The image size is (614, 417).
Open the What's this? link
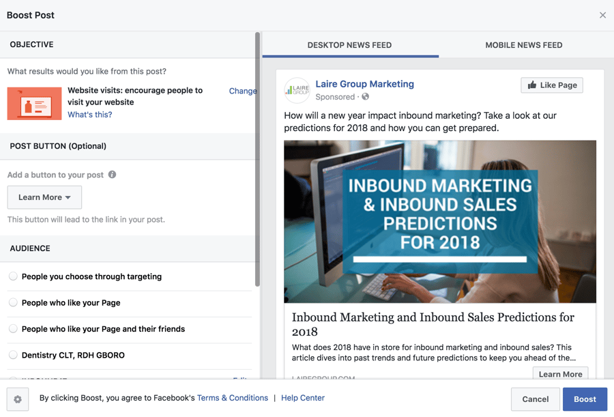89,115
